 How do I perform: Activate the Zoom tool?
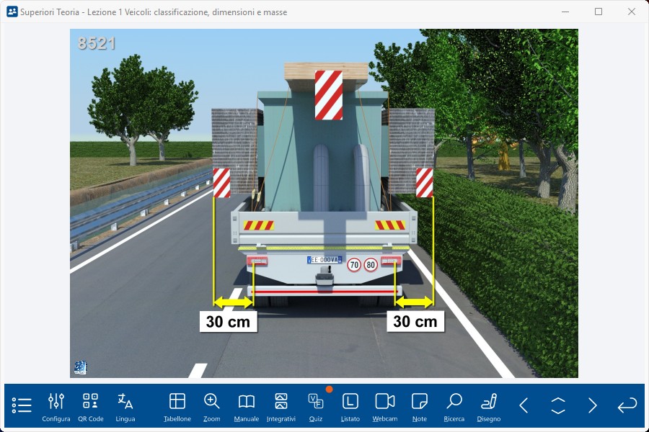(x=212, y=407)
